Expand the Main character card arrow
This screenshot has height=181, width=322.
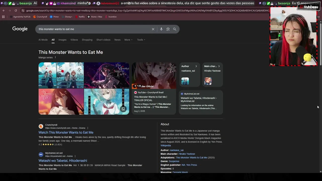[x=219, y=66]
